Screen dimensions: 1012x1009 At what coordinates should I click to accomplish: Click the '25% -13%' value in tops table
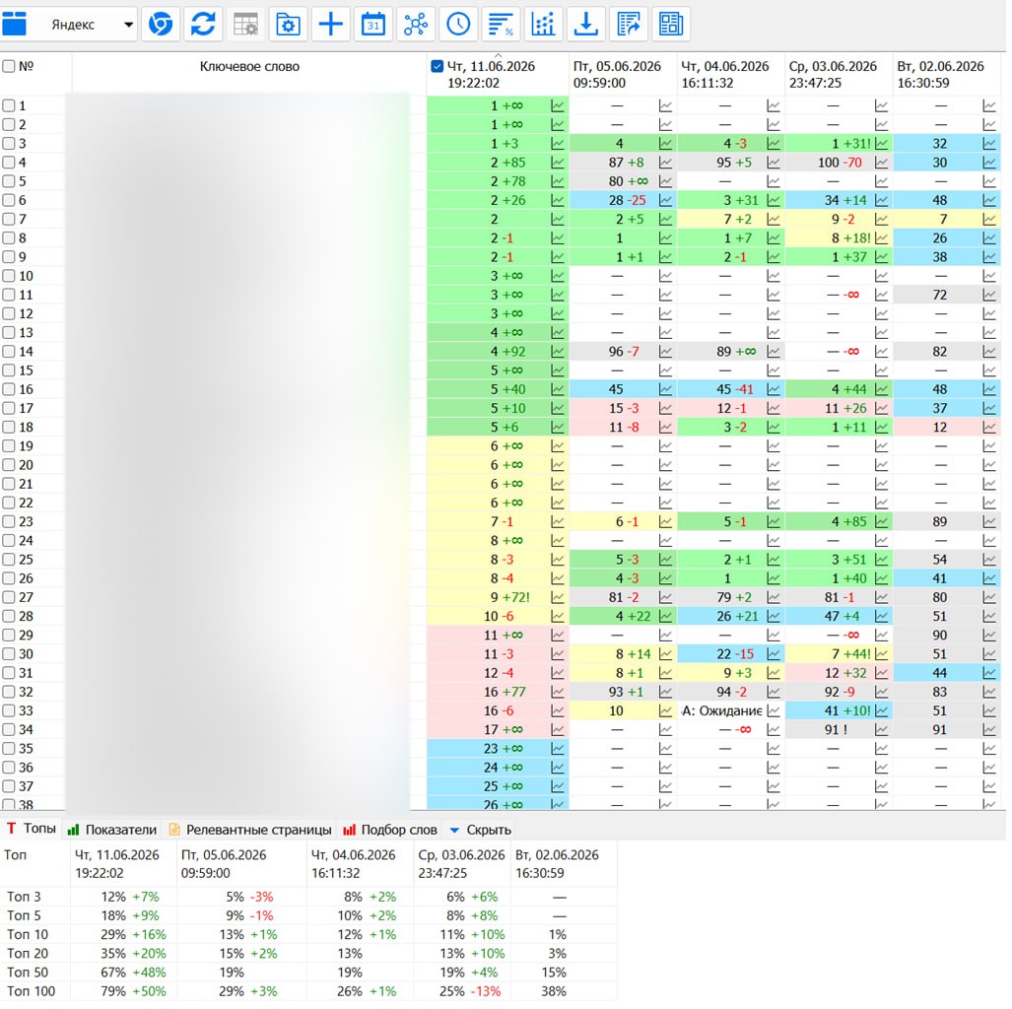coord(469,991)
